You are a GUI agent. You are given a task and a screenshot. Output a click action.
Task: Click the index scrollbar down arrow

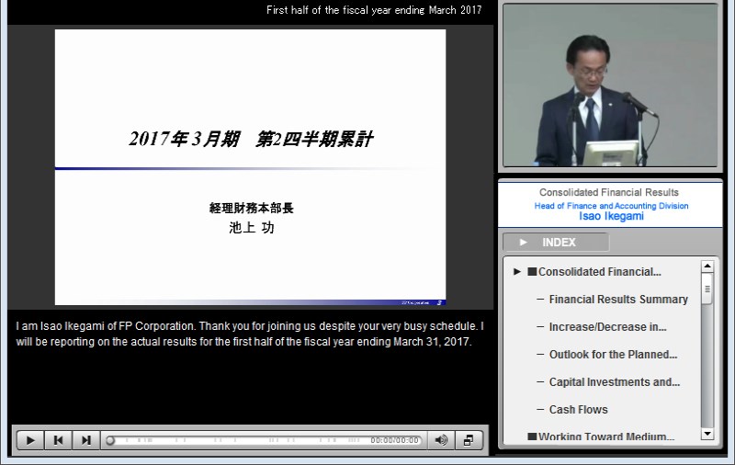[707, 434]
